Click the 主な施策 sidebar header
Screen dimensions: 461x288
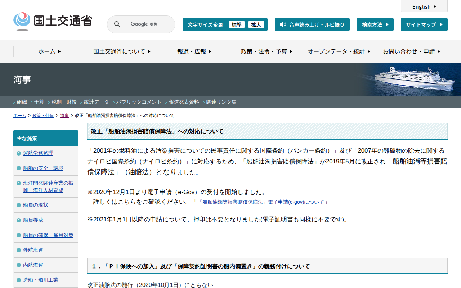tap(46, 138)
